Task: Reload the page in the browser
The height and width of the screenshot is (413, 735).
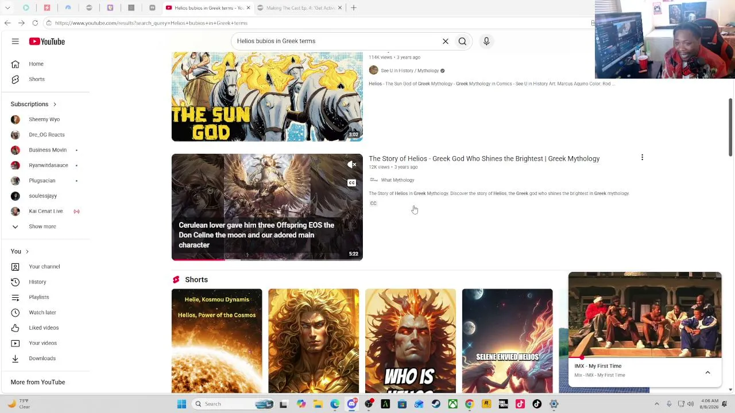Action: 35,23
